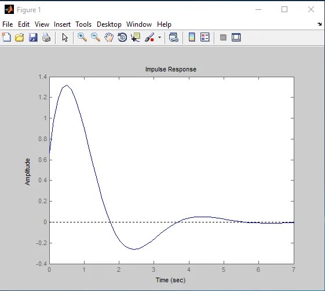Click the x-axis tick label 7
Viewport: 325px width, 291px height.
coord(294,270)
